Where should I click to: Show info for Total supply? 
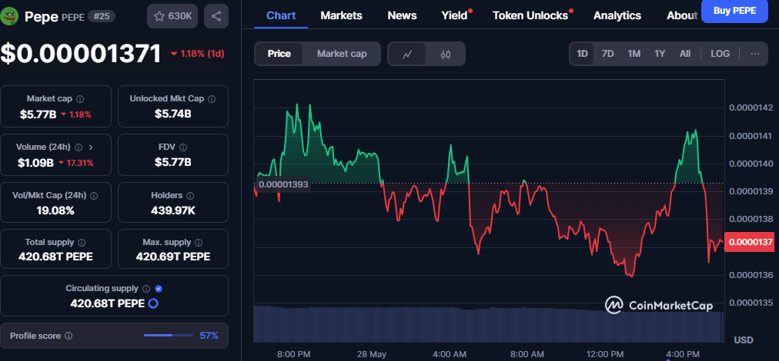[x=82, y=243]
